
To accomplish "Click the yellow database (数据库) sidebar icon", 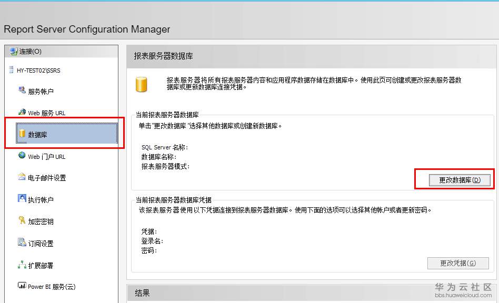I will (x=22, y=134).
